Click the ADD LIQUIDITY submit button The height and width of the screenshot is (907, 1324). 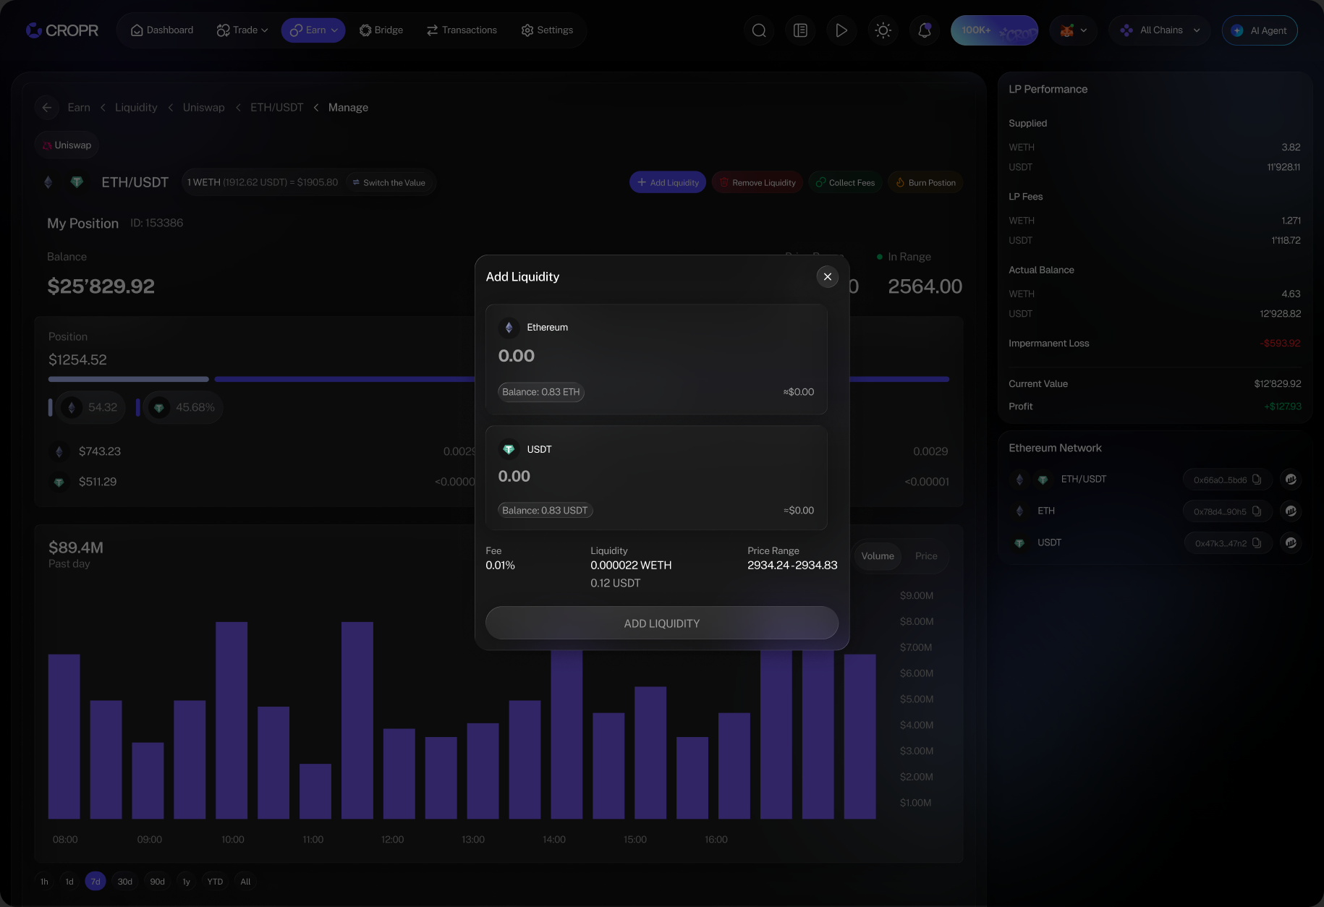(662, 623)
